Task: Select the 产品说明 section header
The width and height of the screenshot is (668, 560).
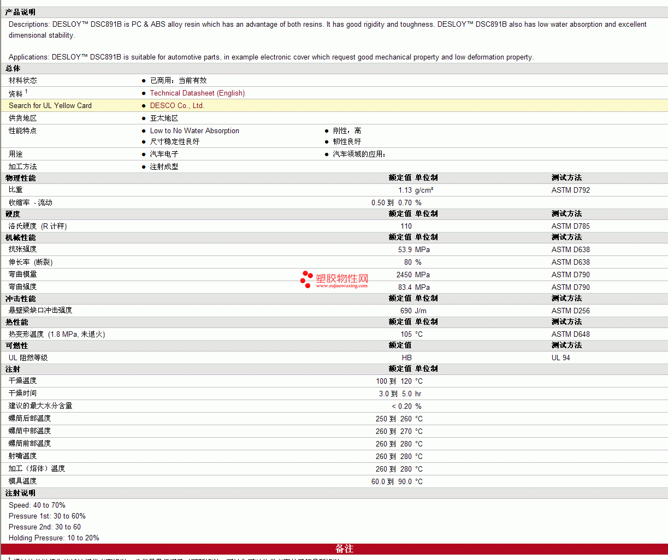Action: 20,12
